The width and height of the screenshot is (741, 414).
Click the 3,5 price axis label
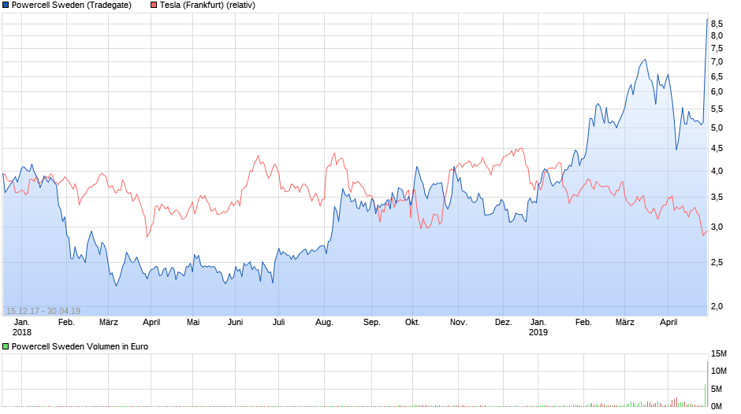pyautogui.click(x=717, y=198)
